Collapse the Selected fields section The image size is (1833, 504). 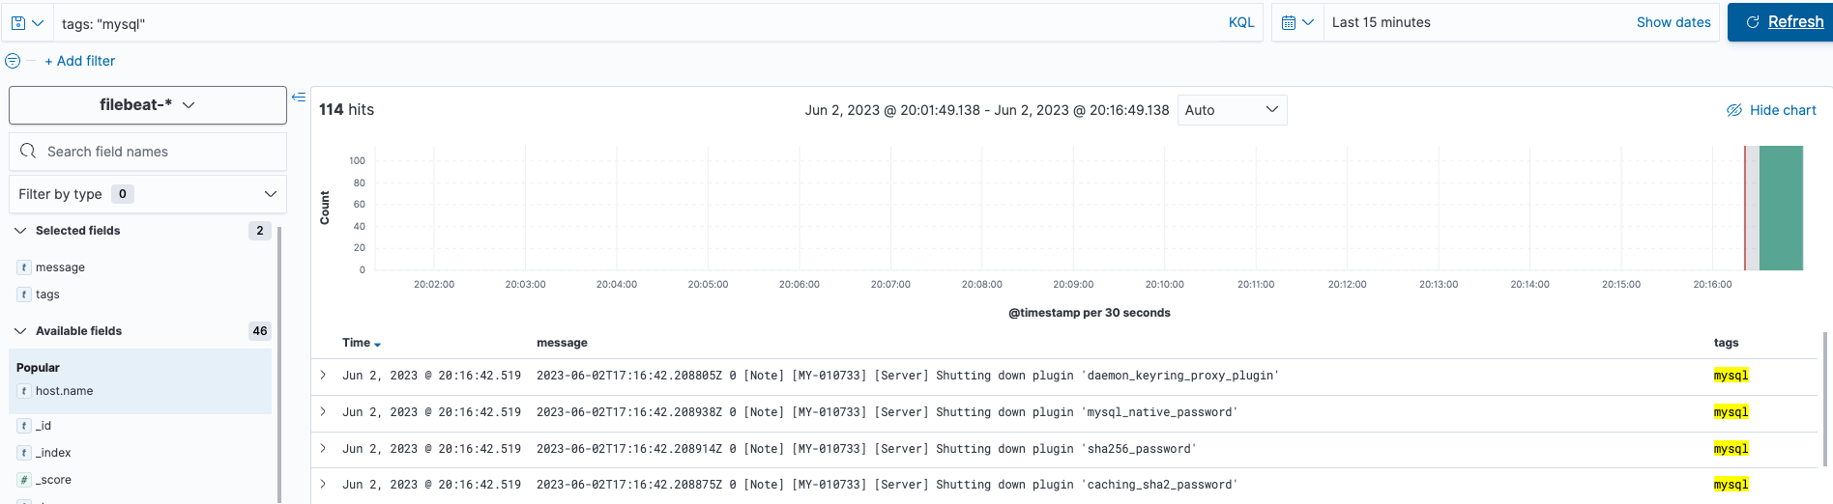(x=20, y=231)
